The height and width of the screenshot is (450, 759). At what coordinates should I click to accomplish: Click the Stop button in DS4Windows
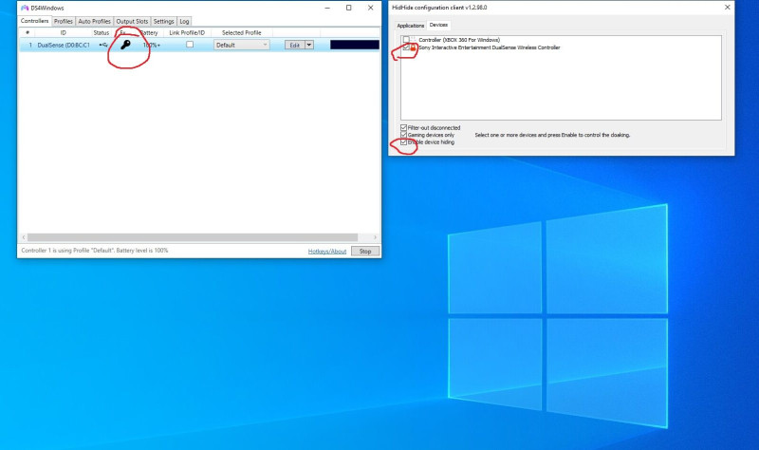click(x=365, y=251)
